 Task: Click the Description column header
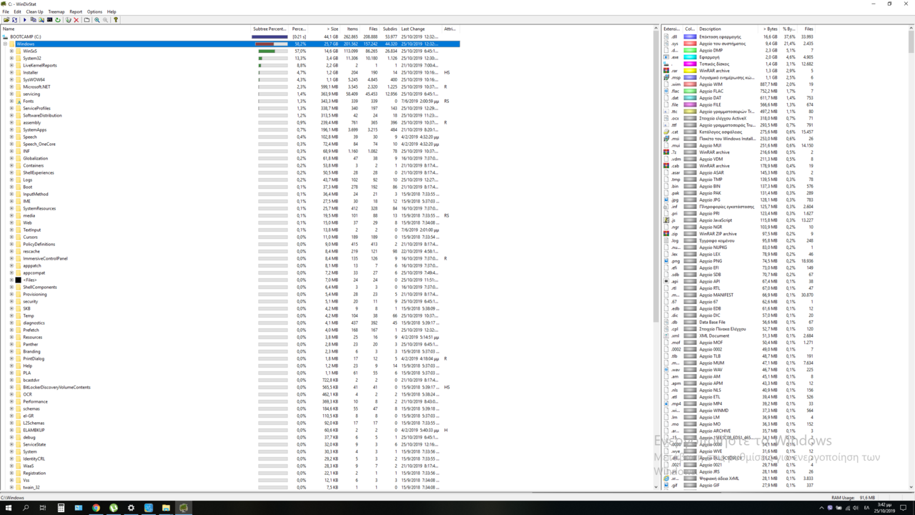click(x=711, y=29)
